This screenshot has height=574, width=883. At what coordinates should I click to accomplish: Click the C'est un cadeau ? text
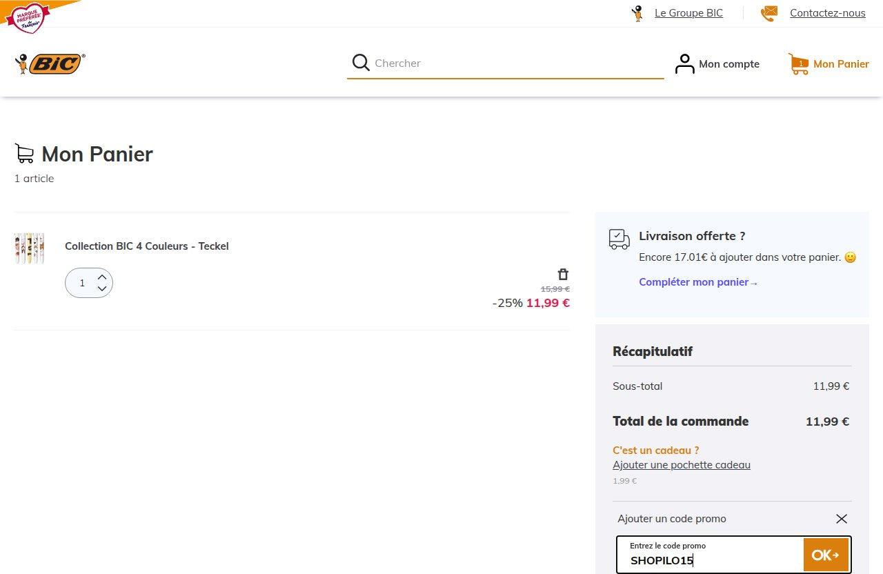[x=656, y=451]
